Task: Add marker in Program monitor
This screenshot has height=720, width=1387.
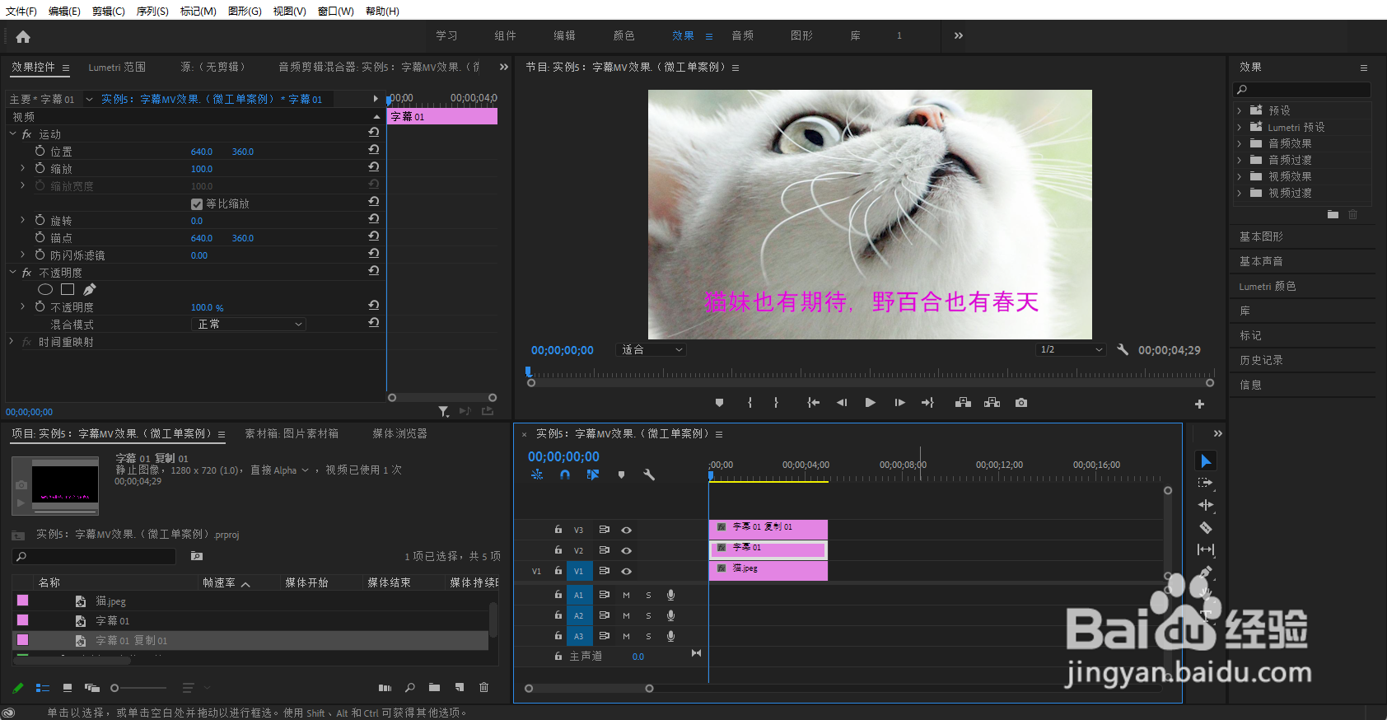Action: [719, 403]
